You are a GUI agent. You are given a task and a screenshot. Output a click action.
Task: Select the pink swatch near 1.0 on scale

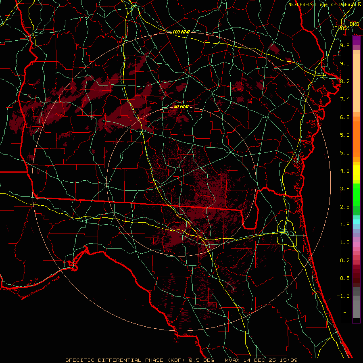[356, 243]
